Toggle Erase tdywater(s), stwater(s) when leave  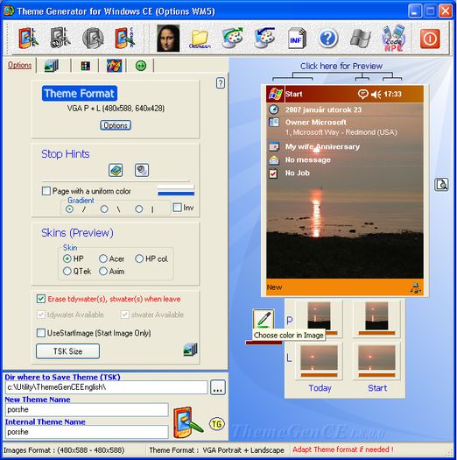(x=41, y=299)
